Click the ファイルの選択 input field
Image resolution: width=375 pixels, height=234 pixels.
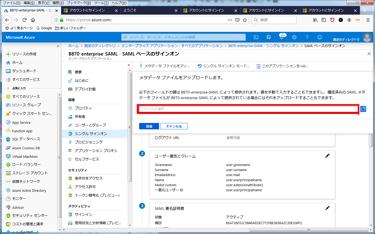tap(249, 109)
